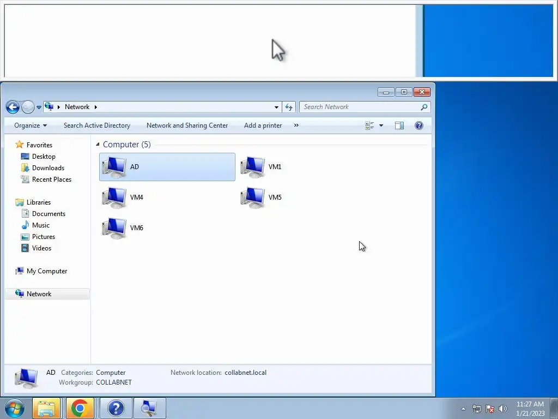Open File Explorer from the taskbar
This screenshot has height=419, width=558.
pyautogui.click(x=46, y=408)
